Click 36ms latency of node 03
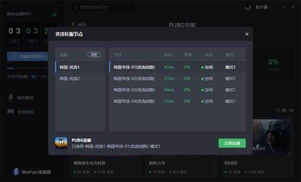 (169, 90)
